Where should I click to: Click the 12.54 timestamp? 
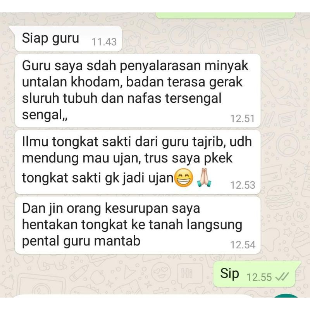tap(243, 245)
